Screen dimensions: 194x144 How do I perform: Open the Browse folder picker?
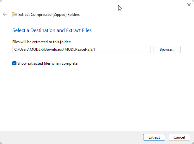[167, 49]
